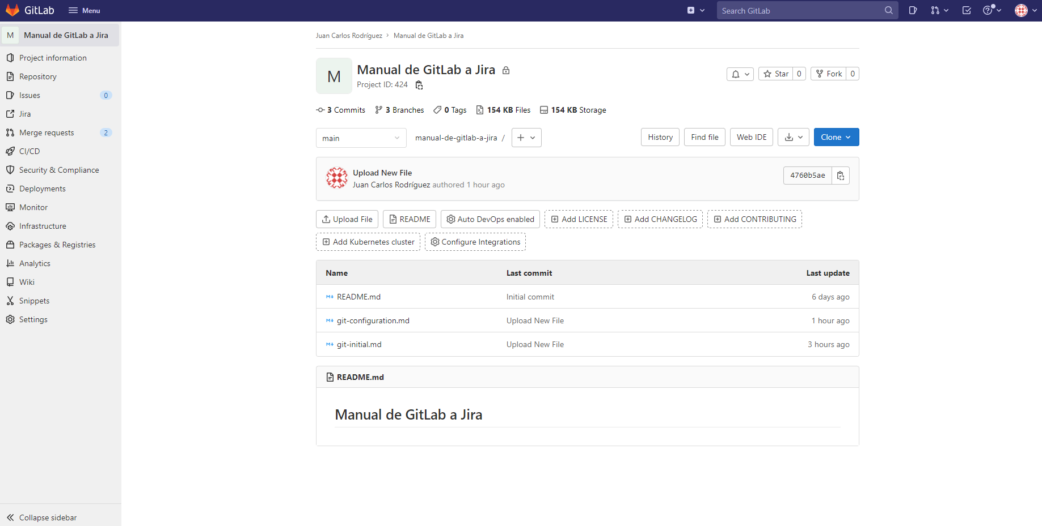Screen dimensions: 1042x526
Task: Collapse the sidebar
Action: [48, 518]
